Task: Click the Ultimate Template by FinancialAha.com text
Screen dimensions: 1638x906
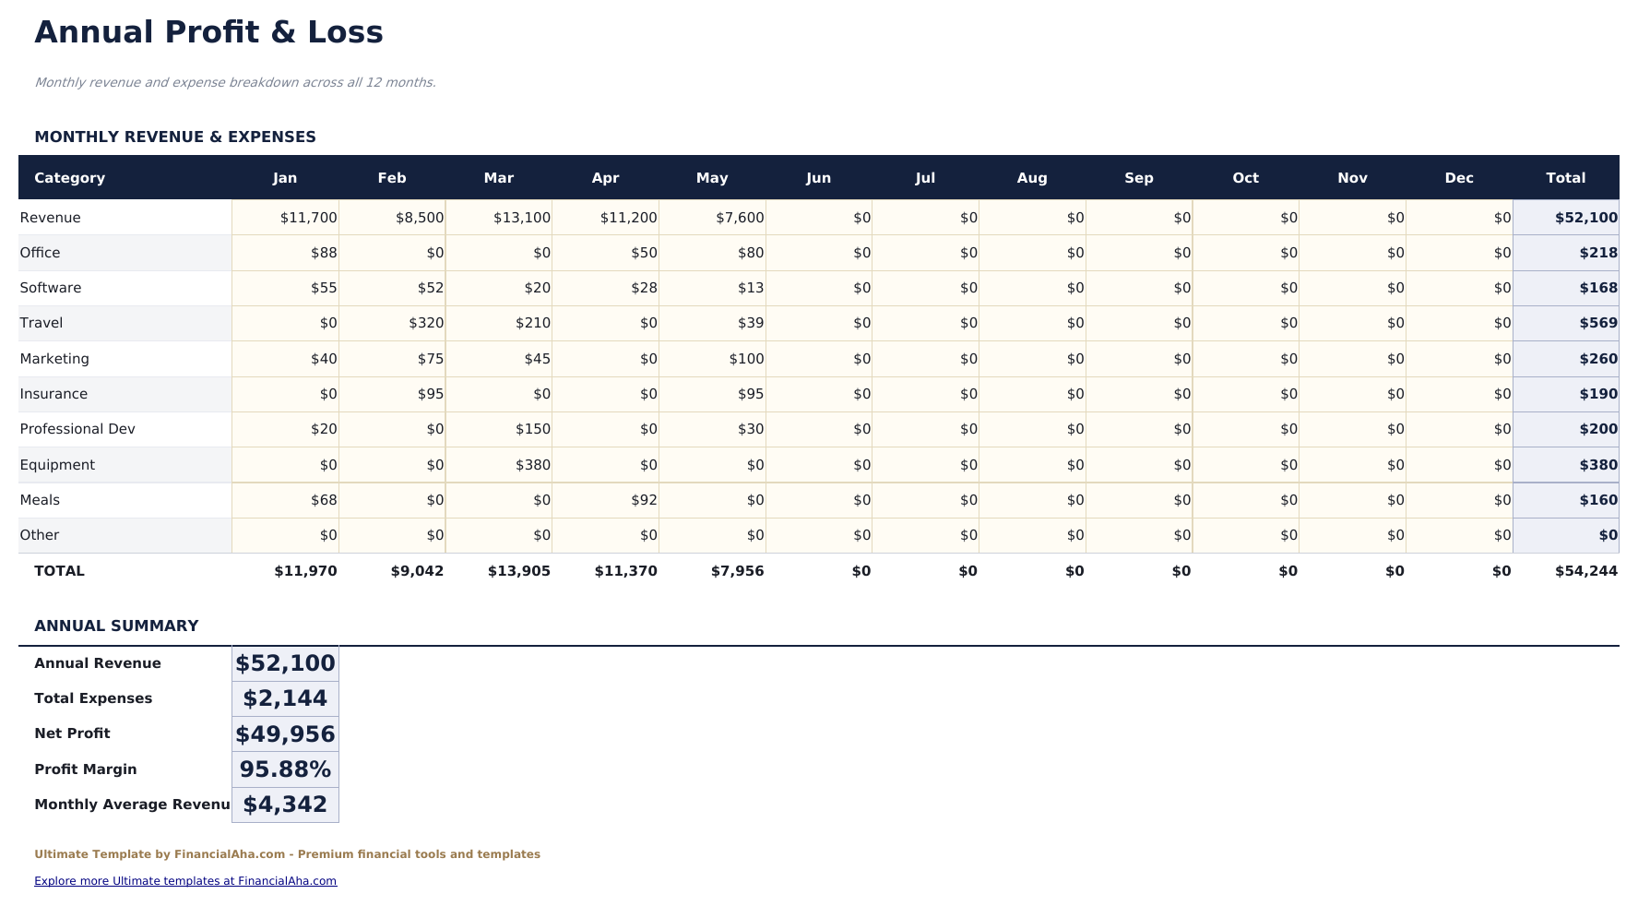Action: point(287,853)
